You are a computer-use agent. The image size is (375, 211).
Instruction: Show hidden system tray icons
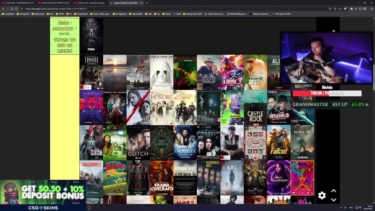point(341,207)
